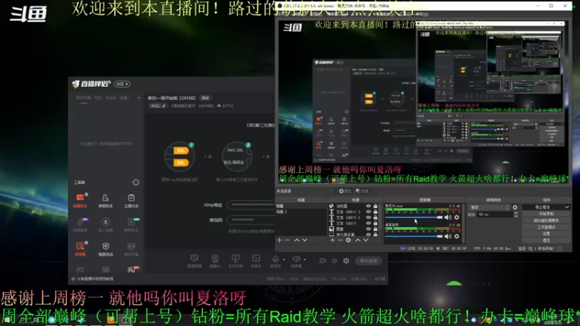Image resolution: width=580 pixels, height=326 pixels.
Task: Hide the 浏览器 source with its eye icon
Action: (x=368, y=206)
